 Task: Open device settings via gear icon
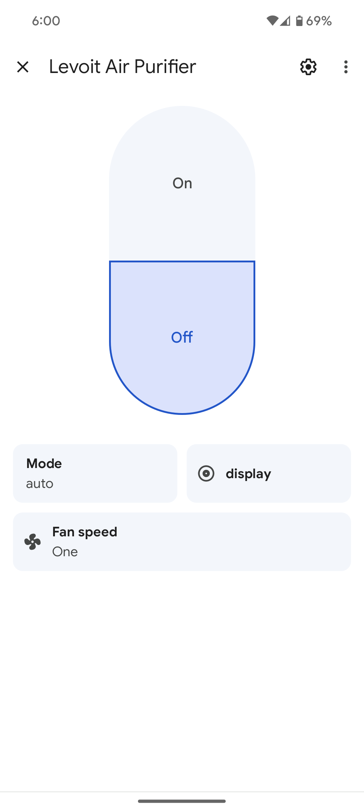[x=308, y=67]
